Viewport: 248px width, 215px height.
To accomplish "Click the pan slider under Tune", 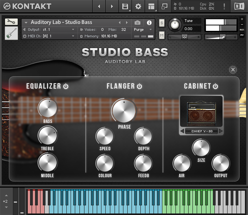I will pos(185,37).
